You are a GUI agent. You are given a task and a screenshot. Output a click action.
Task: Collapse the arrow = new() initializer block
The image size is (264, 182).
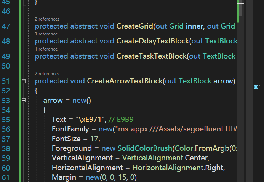point(24,100)
